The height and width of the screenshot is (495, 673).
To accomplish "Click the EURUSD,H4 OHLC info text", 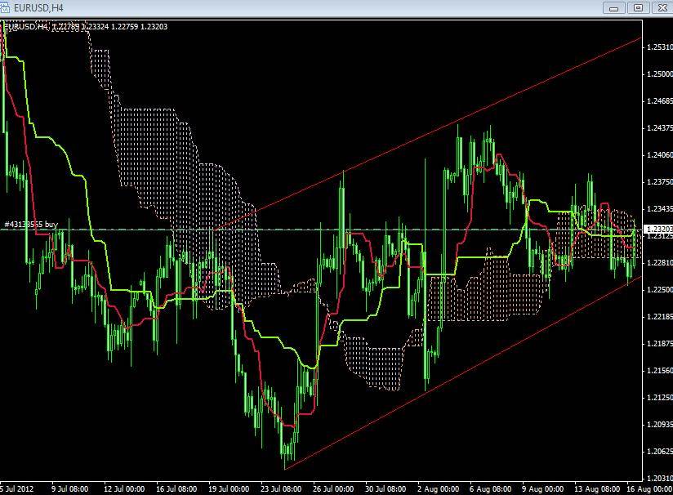I will pyautogui.click(x=86, y=27).
